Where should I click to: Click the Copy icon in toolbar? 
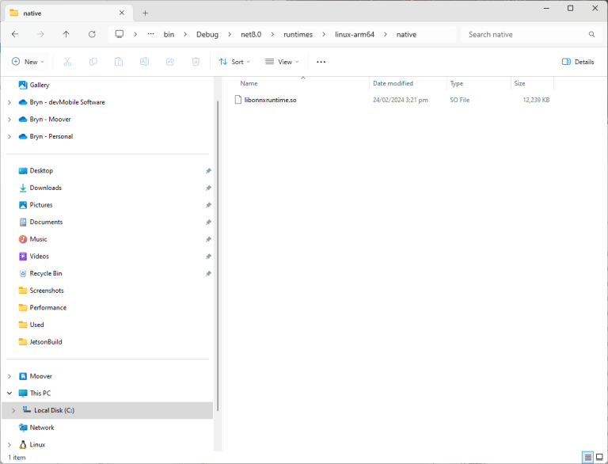point(93,62)
